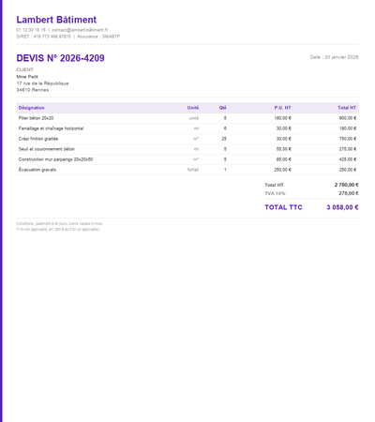The width and height of the screenshot is (375, 422).
Task: Click the TVA 10% amount 278,00 €
Action: 349,193
